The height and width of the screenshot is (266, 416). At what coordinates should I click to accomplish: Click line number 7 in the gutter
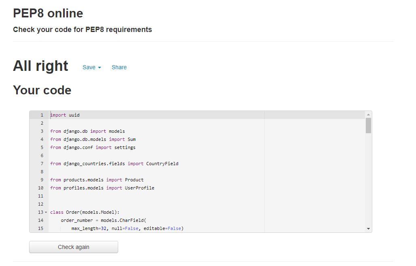click(42, 164)
